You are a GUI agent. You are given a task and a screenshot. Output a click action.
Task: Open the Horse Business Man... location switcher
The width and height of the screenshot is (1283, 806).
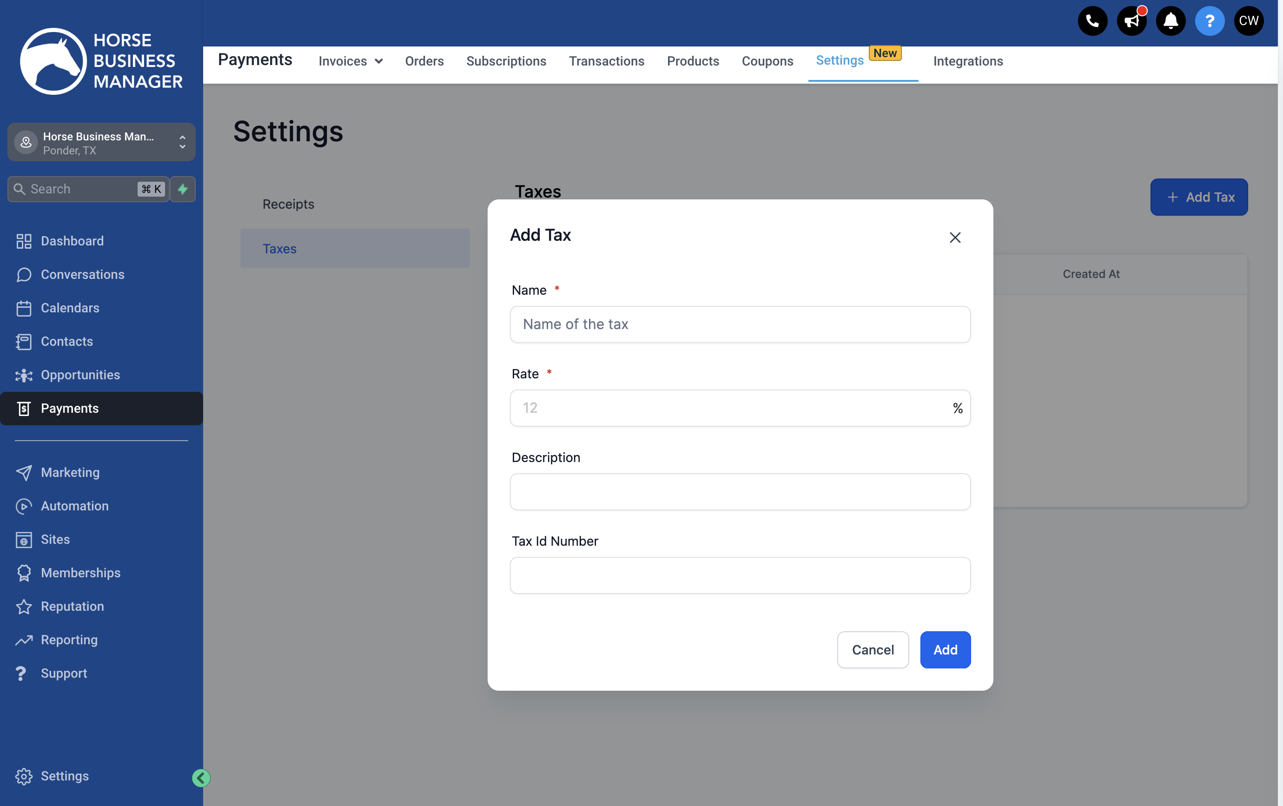click(101, 142)
